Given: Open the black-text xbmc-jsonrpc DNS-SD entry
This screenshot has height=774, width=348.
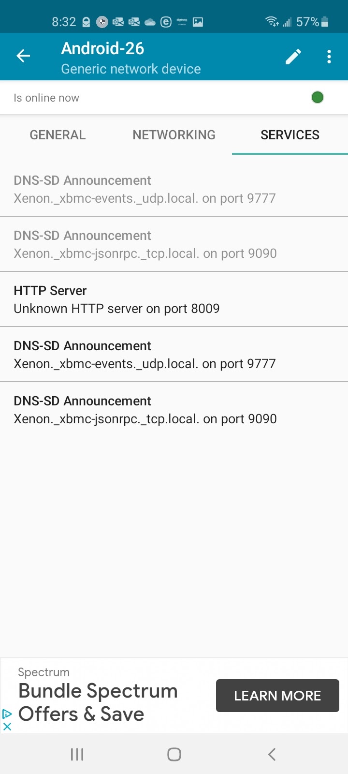Looking at the screenshot, I should click(174, 410).
